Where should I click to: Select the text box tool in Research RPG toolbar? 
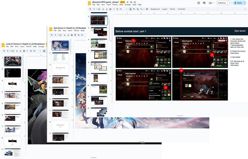coord(134,9)
